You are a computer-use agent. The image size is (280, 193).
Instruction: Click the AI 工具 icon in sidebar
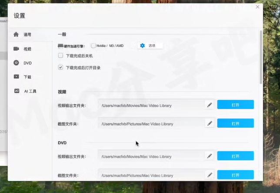click(x=16, y=91)
